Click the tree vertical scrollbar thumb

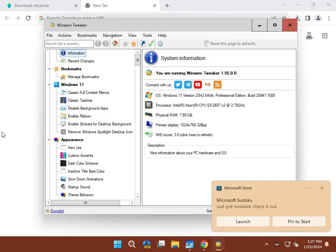click(x=137, y=60)
